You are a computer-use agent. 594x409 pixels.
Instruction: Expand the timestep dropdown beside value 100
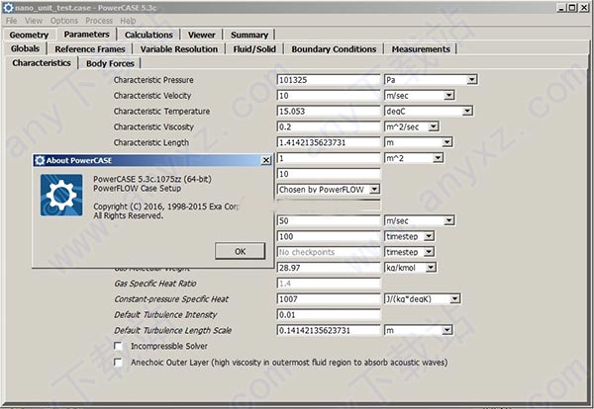429,236
